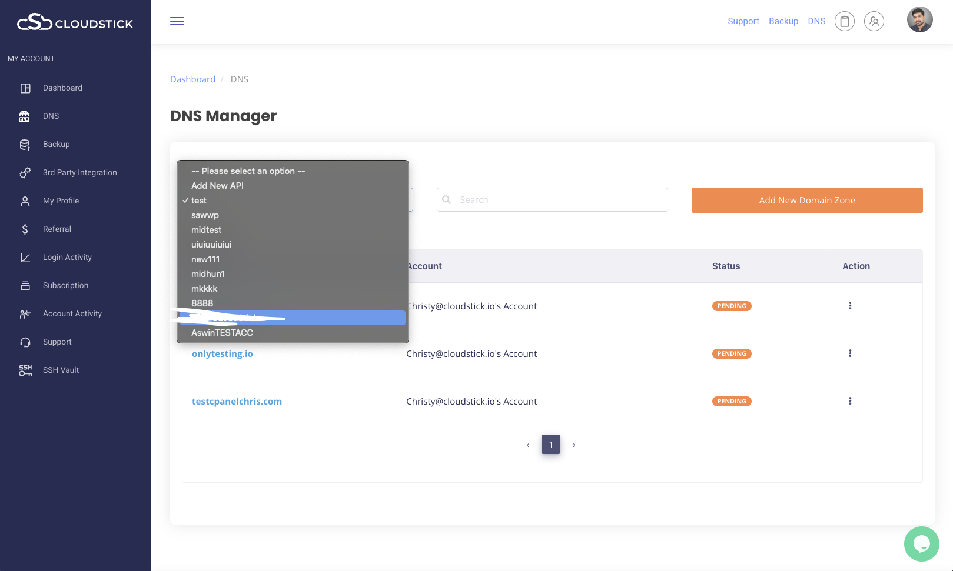The height and width of the screenshot is (571, 953).
Task: Click the hamburger menu icon
Action: pyautogui.click(x=177, y=21)
